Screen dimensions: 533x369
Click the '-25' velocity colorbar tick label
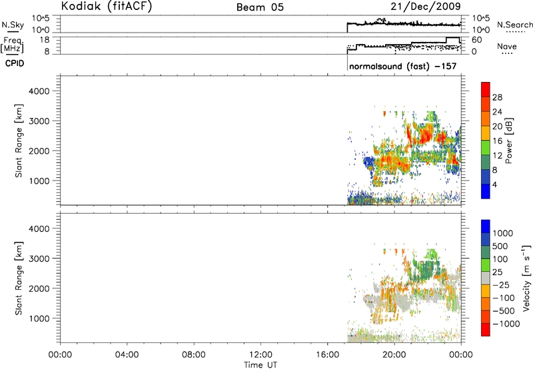point(501,285)
